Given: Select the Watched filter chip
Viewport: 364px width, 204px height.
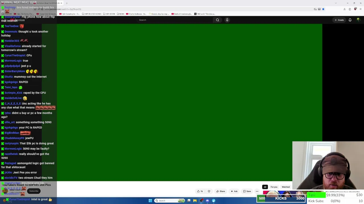Looking at the screenshot, I should tap(286, 187).
